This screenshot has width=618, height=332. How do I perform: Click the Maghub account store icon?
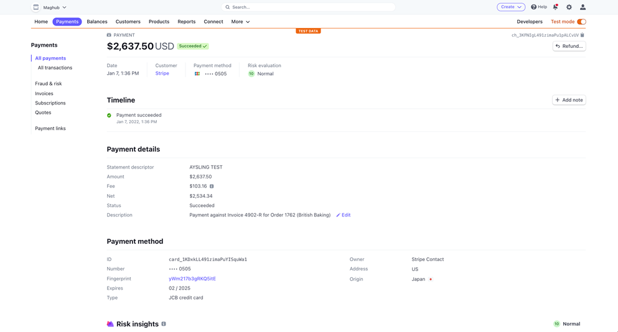click(36, 7)
